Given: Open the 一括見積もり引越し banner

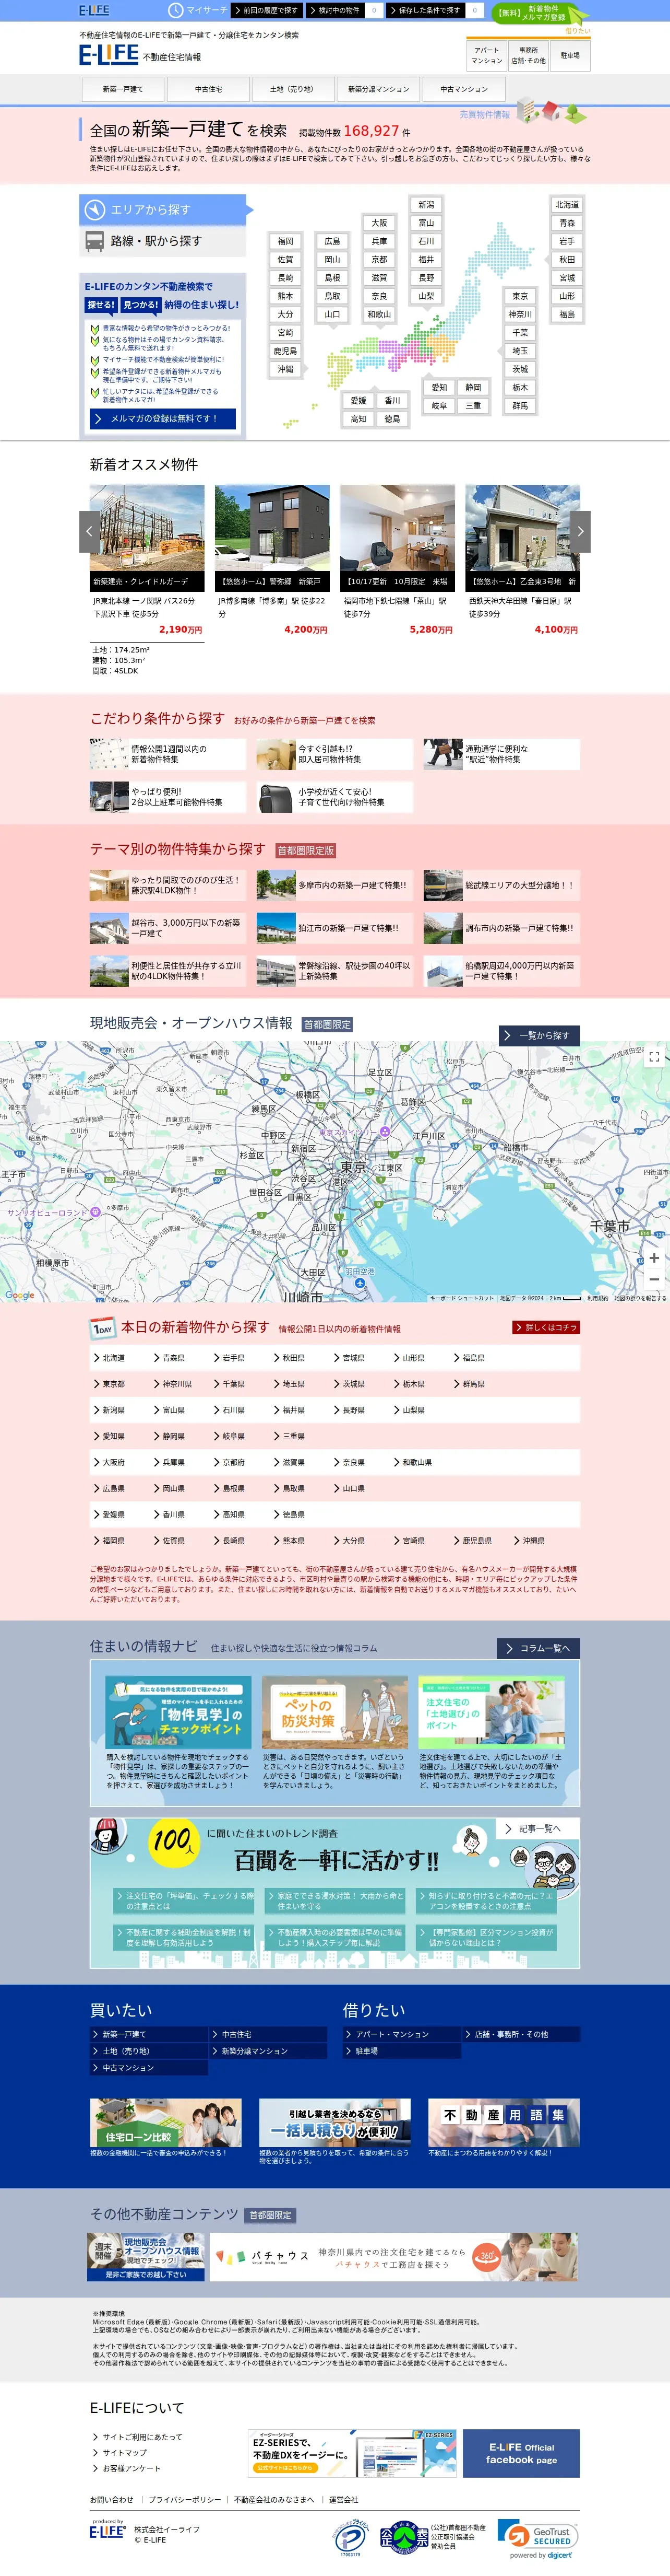Looking at the screenshot, I should pyautogui.click(x=334, y=2123).
